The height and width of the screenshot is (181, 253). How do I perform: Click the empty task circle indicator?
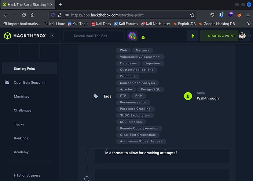(87, 178)
